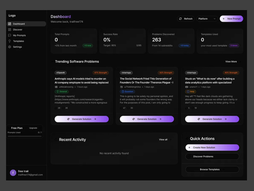The image size is (254, 191).
Task: Click username u/TheMidnightAss
Action: pos(133,87)
